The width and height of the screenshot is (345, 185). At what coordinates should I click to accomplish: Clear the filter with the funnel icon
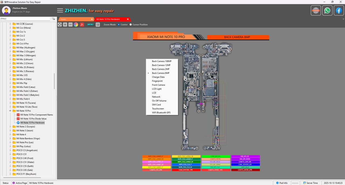(x=53, y=19)
